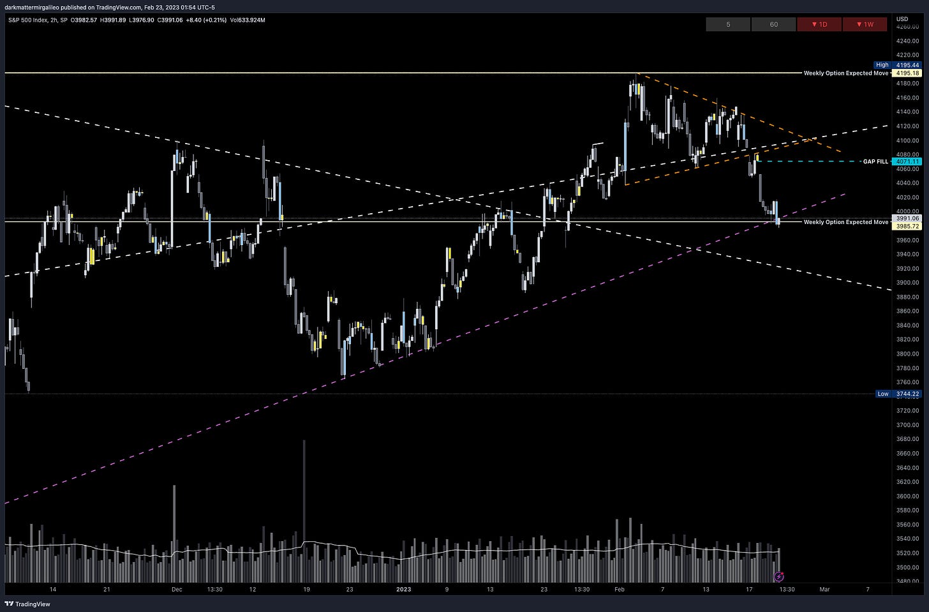The image size is (929, 612).
Task: Click the 21 date label on the time axis
Action: click(107, 590)
